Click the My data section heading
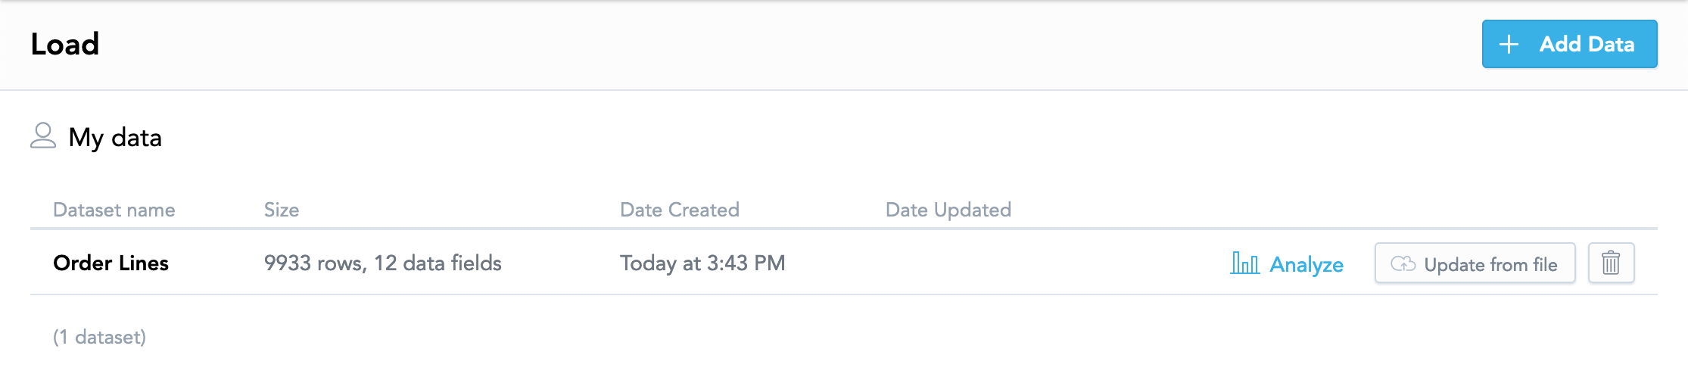Viewport: 1688px width, 377px height. pyautogui.click(x=115, y=138)
